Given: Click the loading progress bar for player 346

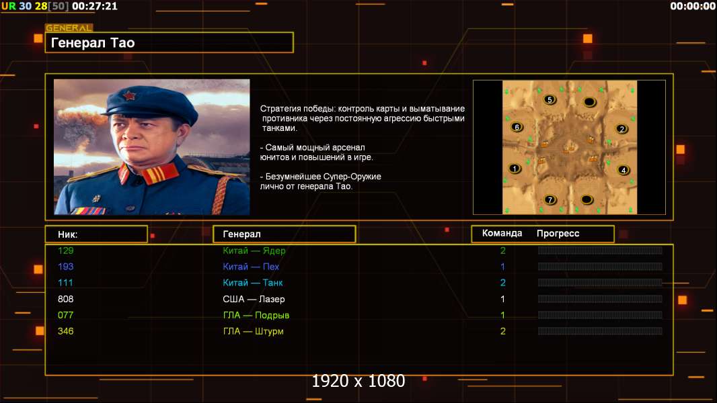Looking at the screenshot, I should 600,331.
